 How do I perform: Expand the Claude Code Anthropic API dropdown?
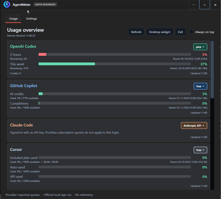(x=194, y=125)
